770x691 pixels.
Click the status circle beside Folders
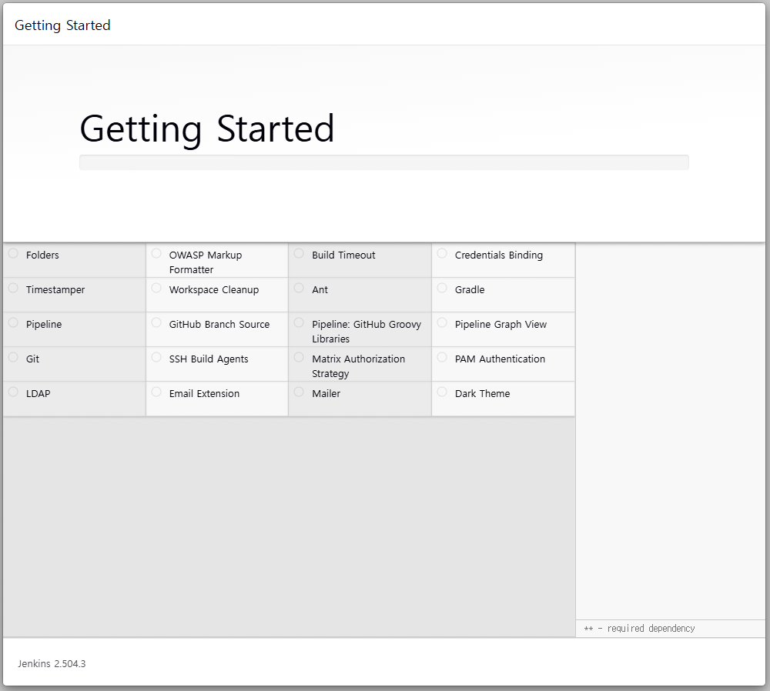pyautogui.click(x=13, y=253)
